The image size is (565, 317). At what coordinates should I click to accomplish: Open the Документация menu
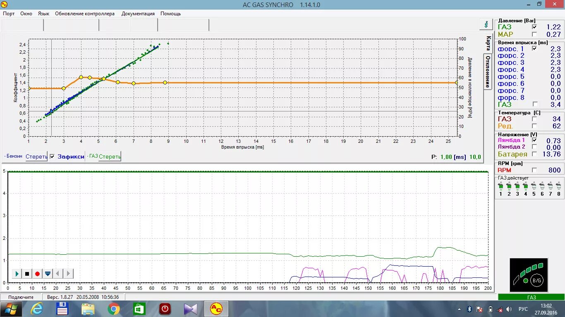coord(138,14)
